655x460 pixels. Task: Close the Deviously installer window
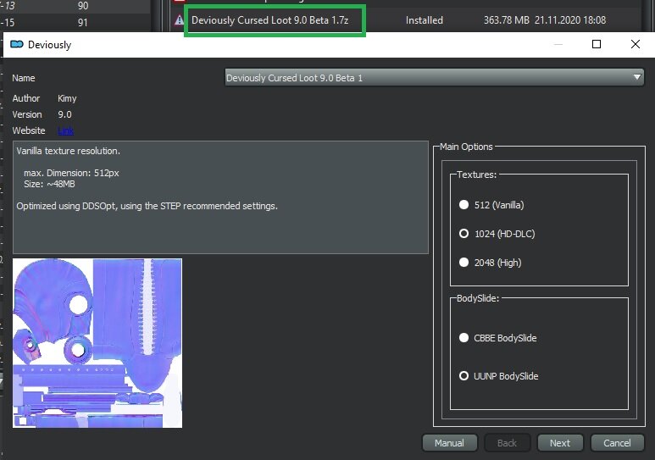coord(636,44)
